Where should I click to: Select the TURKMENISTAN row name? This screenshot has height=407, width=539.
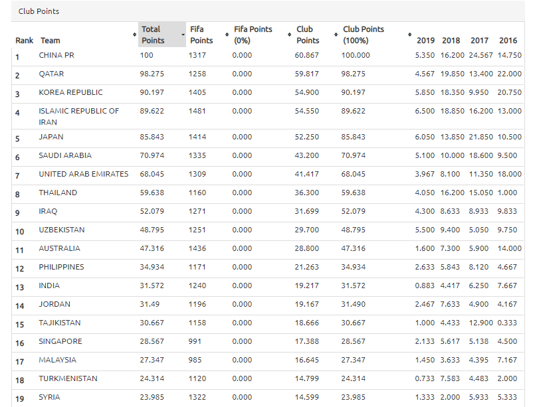click(x=68, y=378)
